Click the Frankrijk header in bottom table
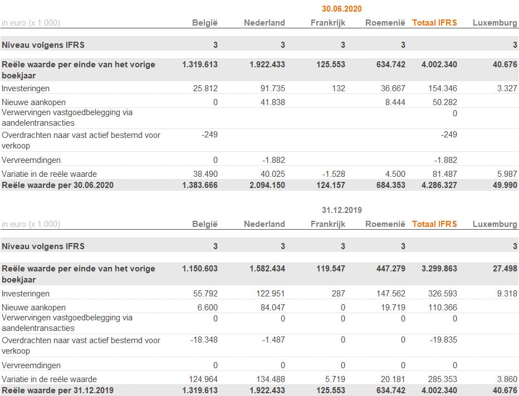This screenshot has width=519, height=396. 327,224
